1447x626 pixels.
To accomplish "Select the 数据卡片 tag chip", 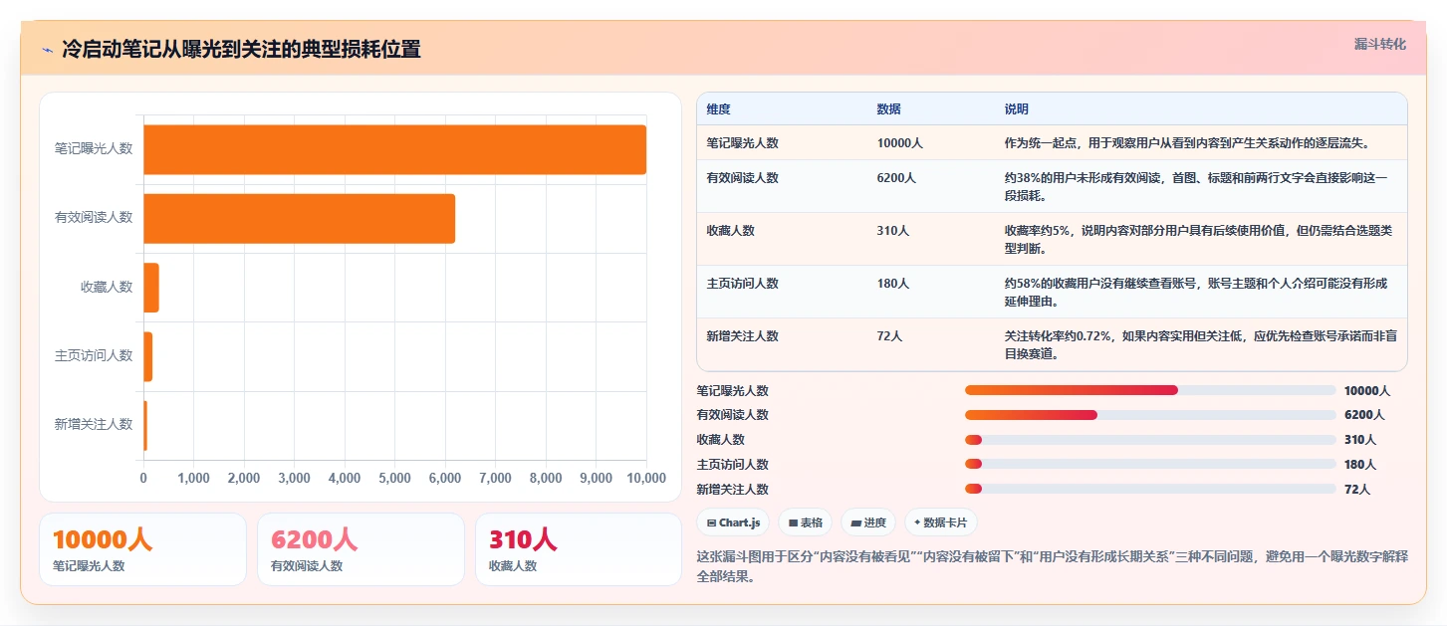I will click(941, 522).
